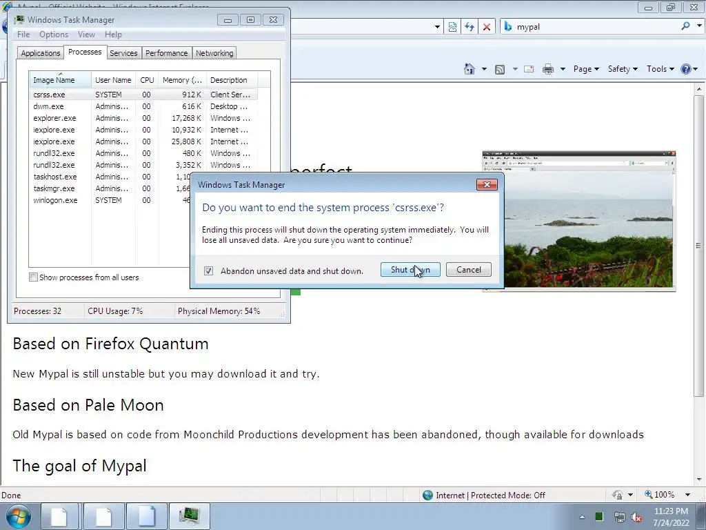706x530 pixels.
Task: Open the address bar history dropdown
Action: 436,27
